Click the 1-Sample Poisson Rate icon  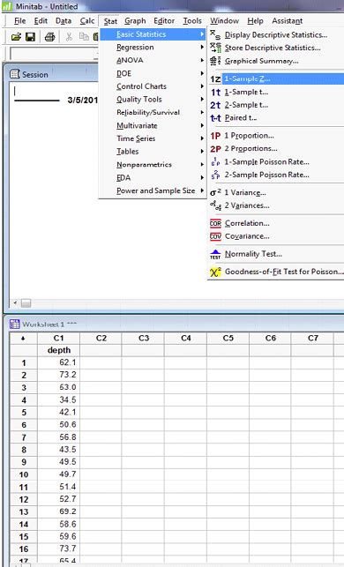coord(215,162)
